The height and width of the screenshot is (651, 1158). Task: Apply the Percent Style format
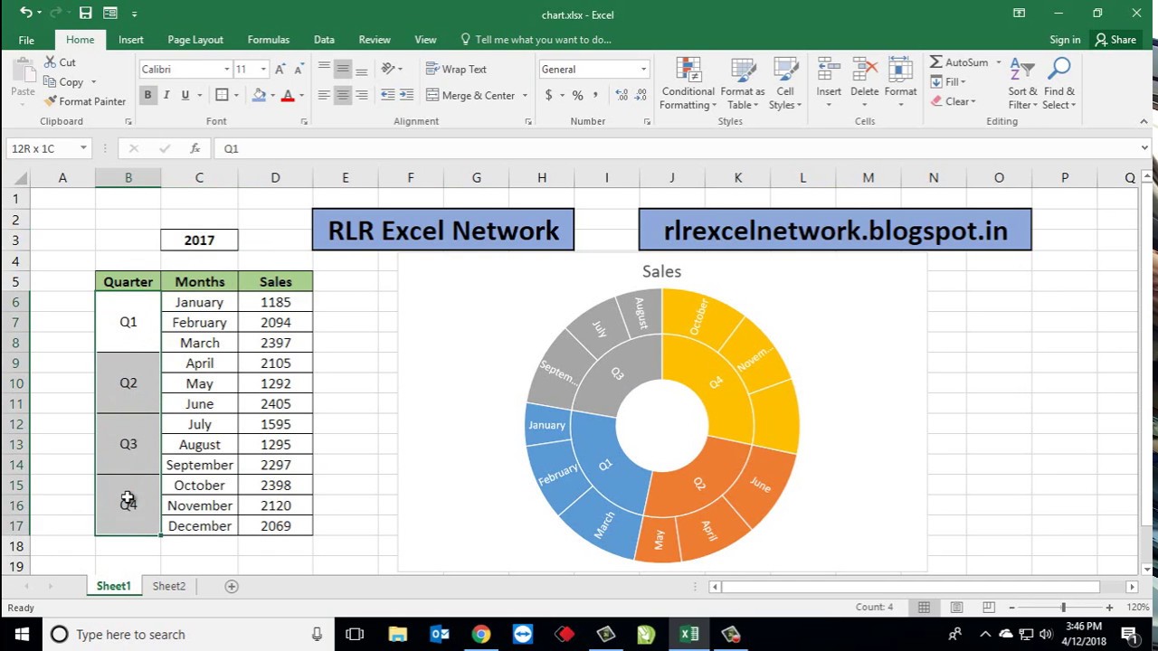click(x=577, y=95)
